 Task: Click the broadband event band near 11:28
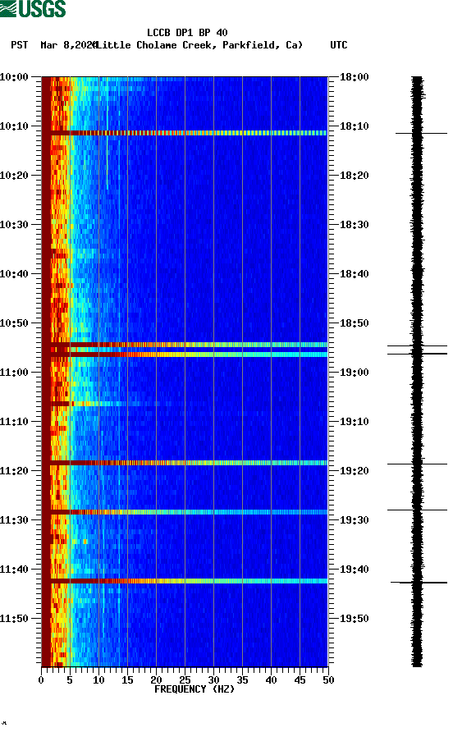click(x=185, y=512)
